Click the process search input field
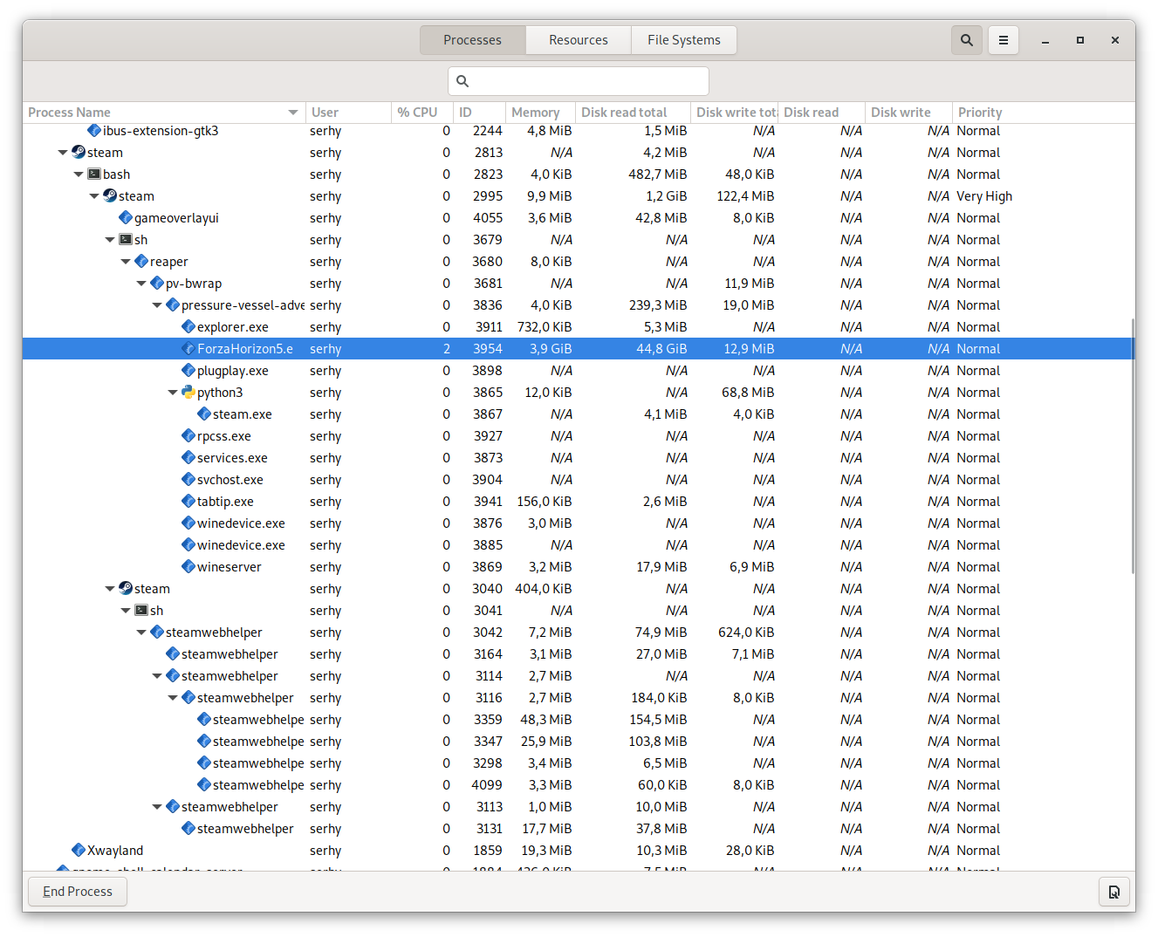The image size is (1158, 937). pyautogui.click(x=579, y=81)
